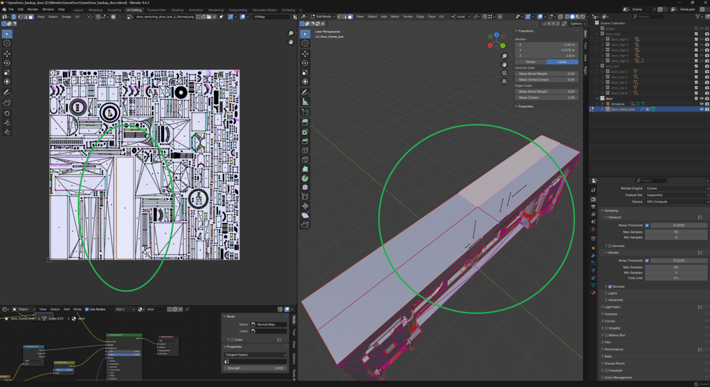This screenshot has width=710, height=387.
Task: Collapse the door_low collection
Action: click(597, 66)
